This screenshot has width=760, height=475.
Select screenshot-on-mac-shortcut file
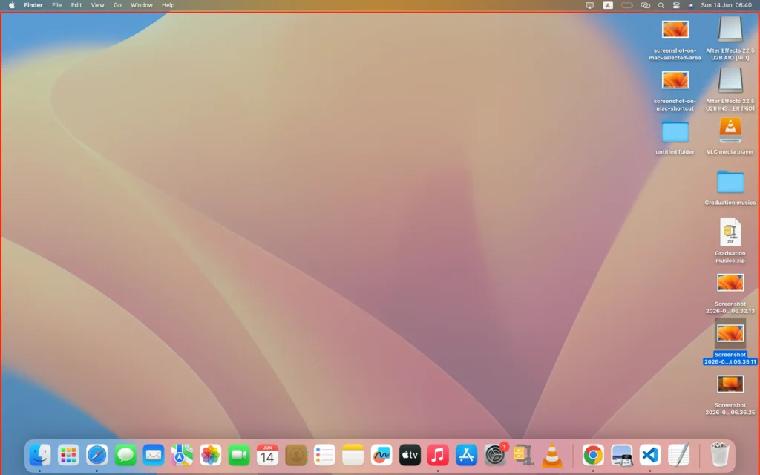click(675, 91)
